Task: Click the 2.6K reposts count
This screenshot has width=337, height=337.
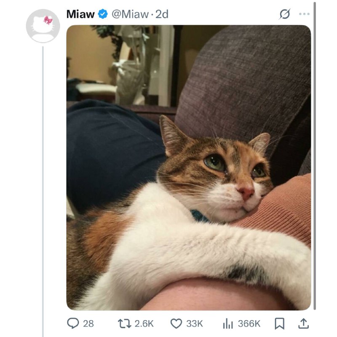Action: (144, 324)
